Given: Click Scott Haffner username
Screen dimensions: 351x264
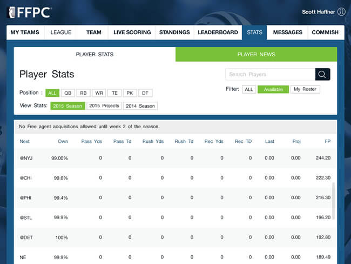Looking at the screenshot, I should [x=318, y=12].
